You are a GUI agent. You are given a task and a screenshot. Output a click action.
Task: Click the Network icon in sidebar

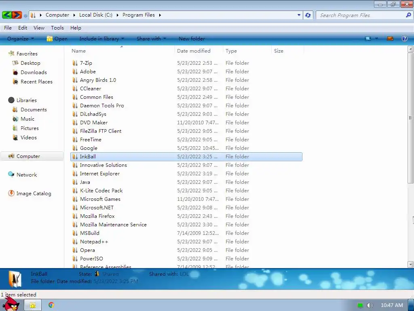(x=11, y=174)
